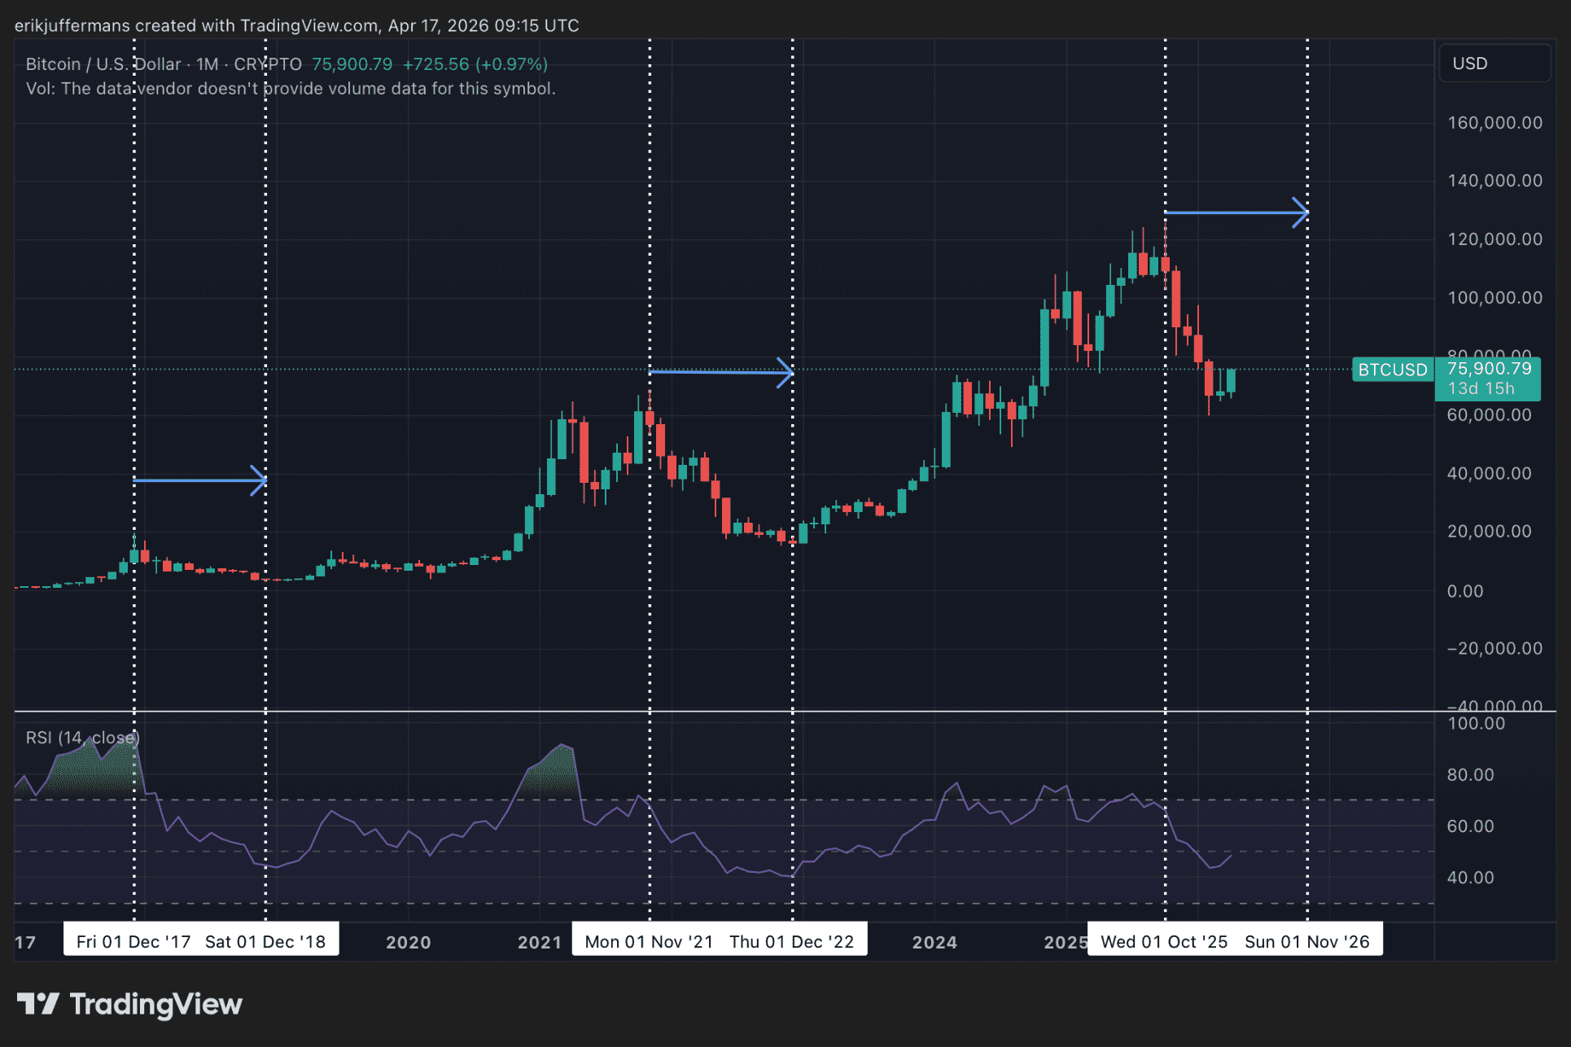Click the 80.00 level on RSI scale
The image size is (1571, 1047).
[x=1470, y=775]
